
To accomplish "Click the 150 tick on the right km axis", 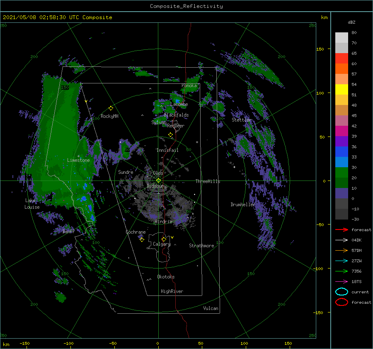I will pos(320,49).
